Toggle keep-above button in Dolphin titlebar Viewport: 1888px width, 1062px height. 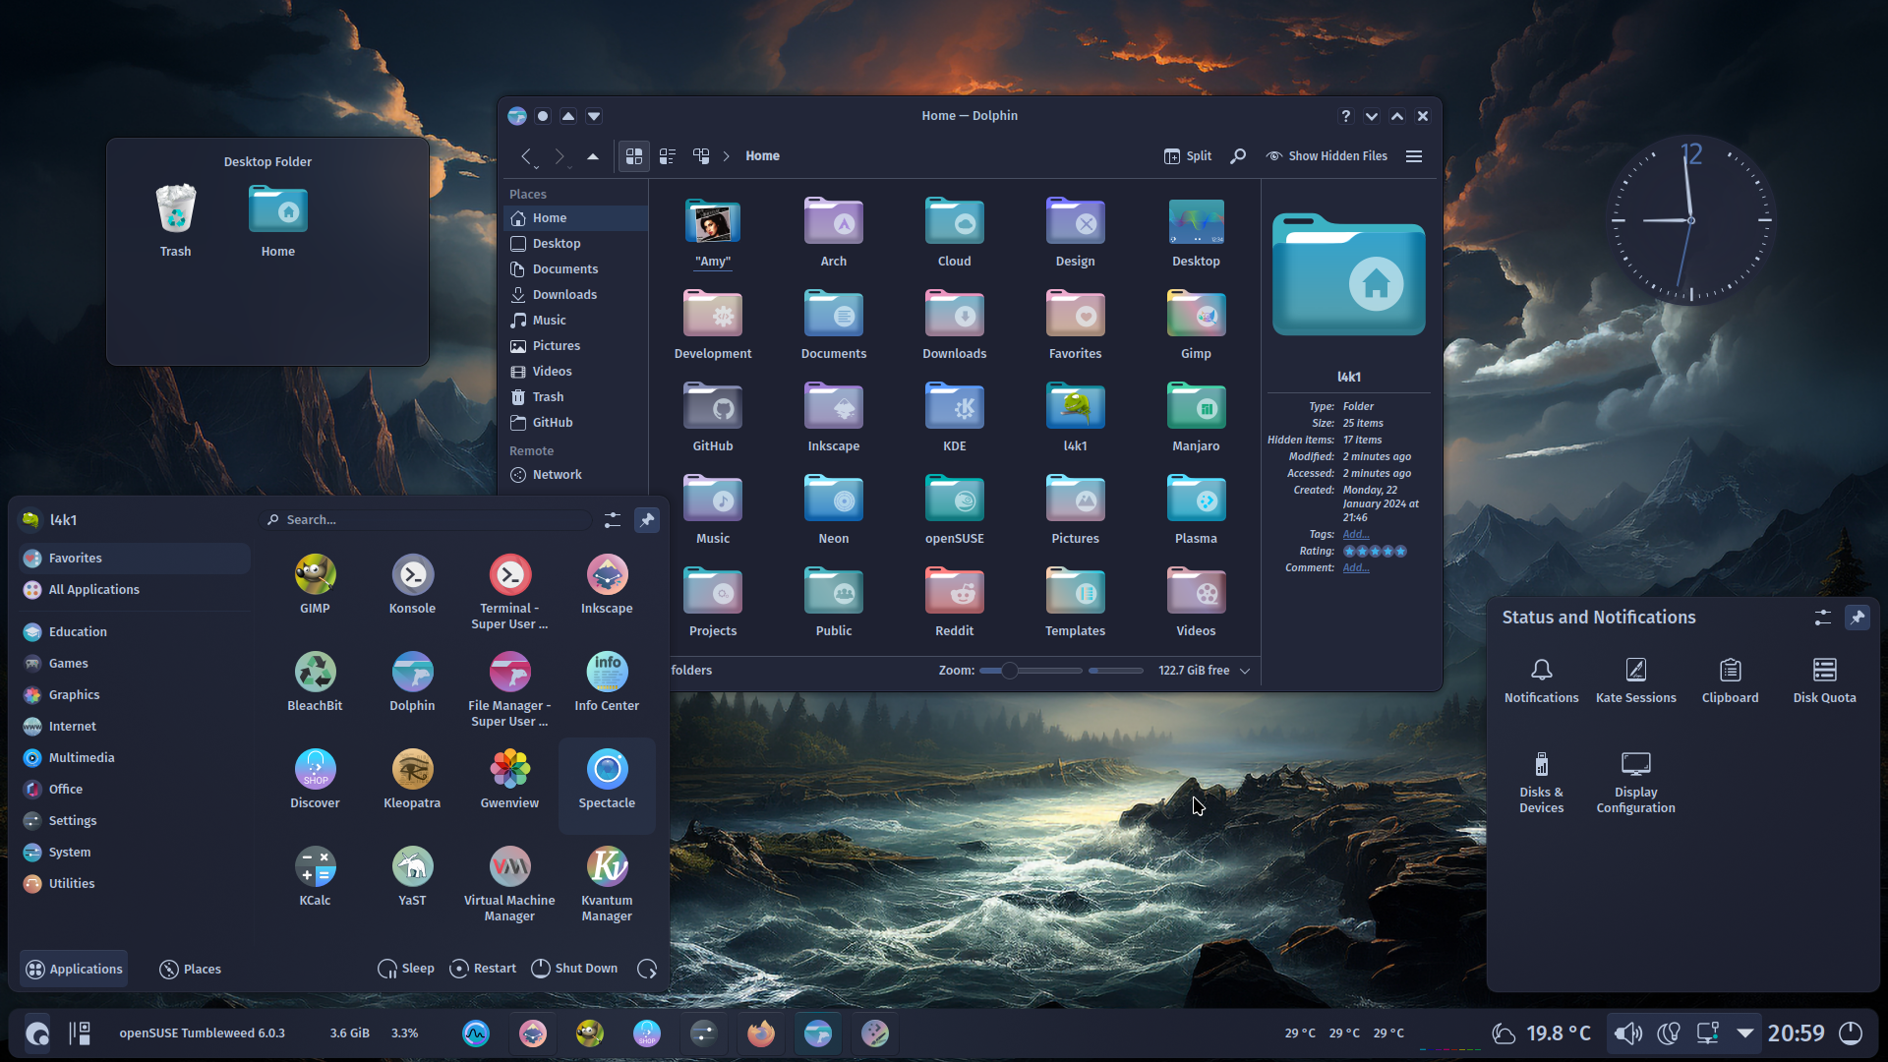(x=568, y=116)
